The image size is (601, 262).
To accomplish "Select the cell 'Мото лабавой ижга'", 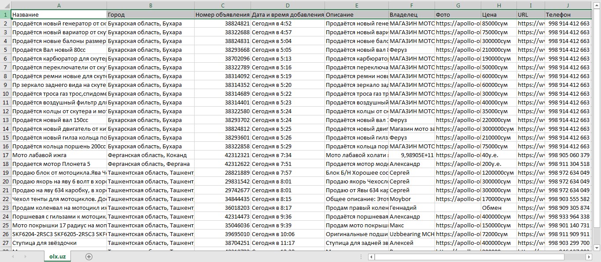I will [59, 155].
